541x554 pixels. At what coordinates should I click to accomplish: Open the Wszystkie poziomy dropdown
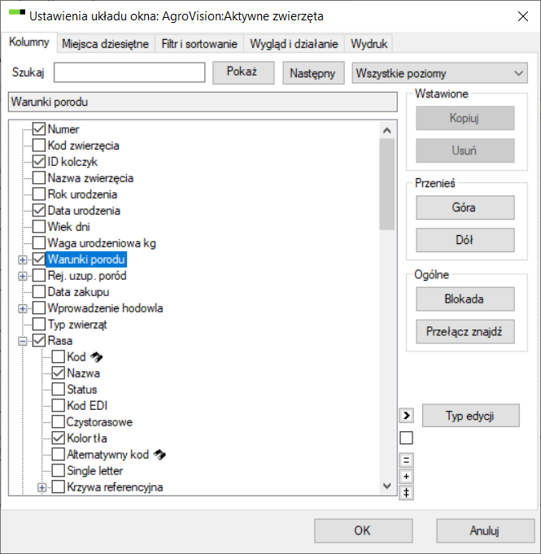point(439,73)
